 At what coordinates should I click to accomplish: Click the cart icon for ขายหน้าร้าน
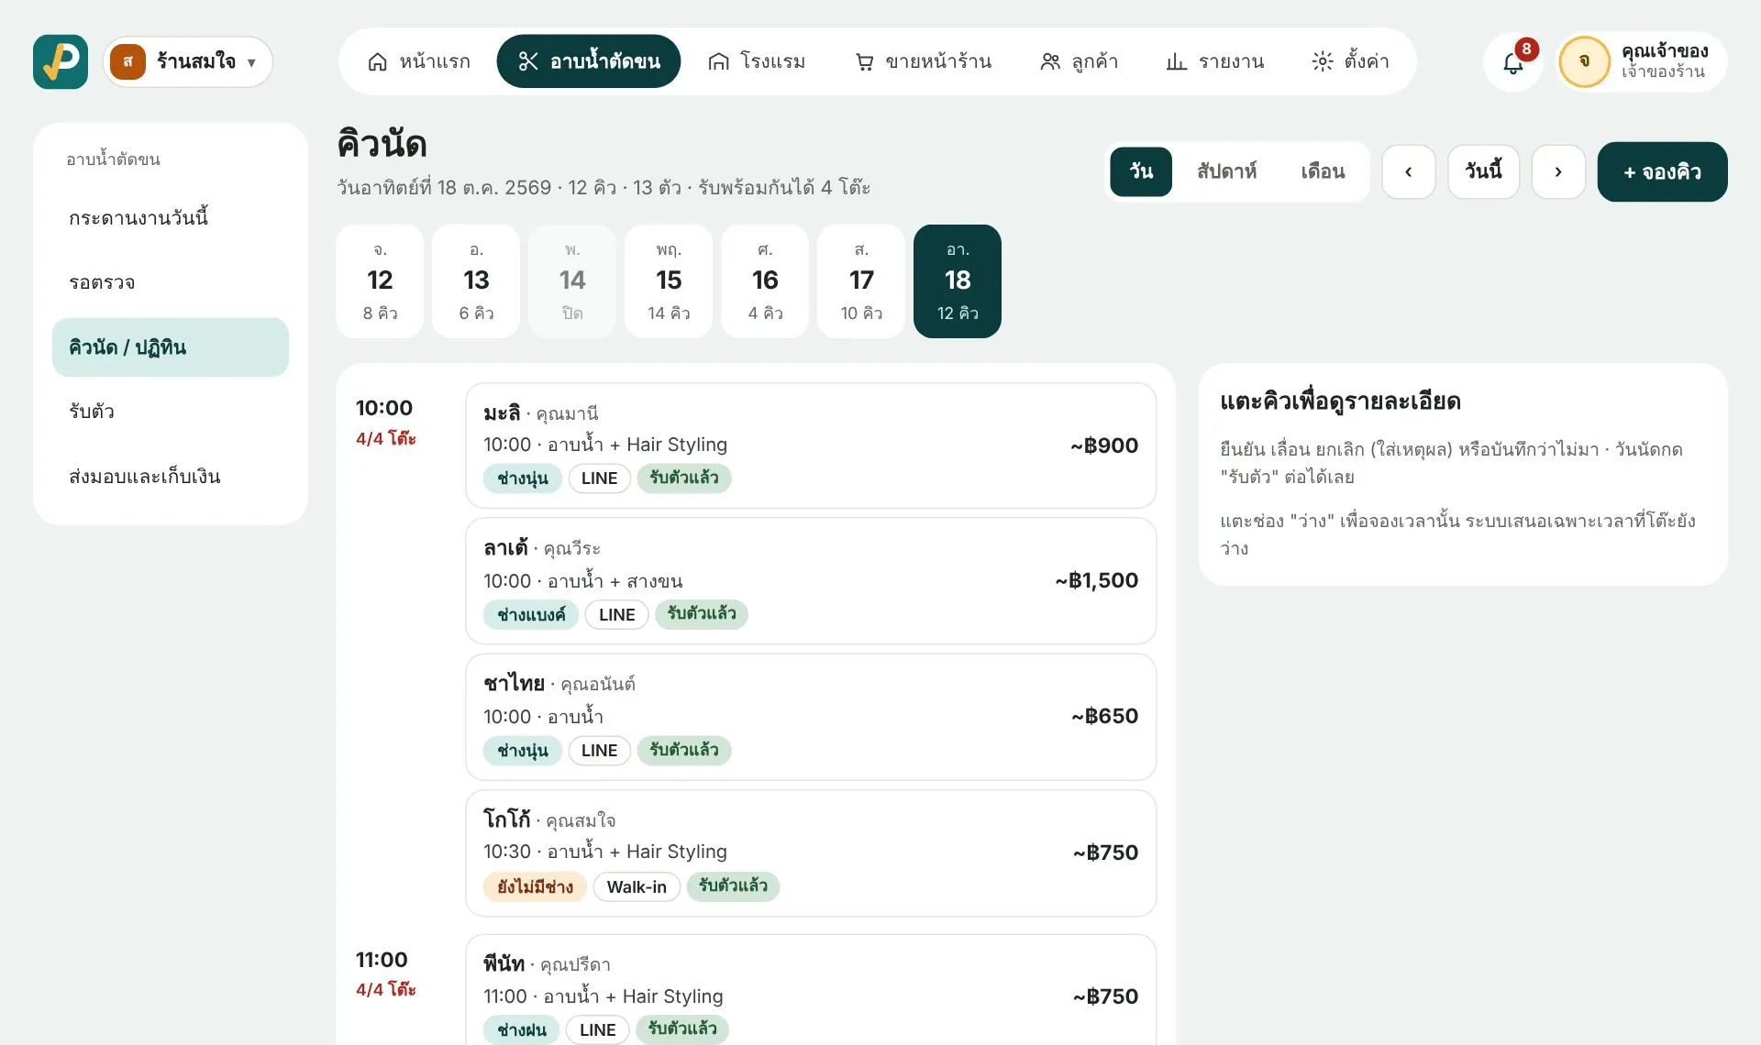[864, 61]
